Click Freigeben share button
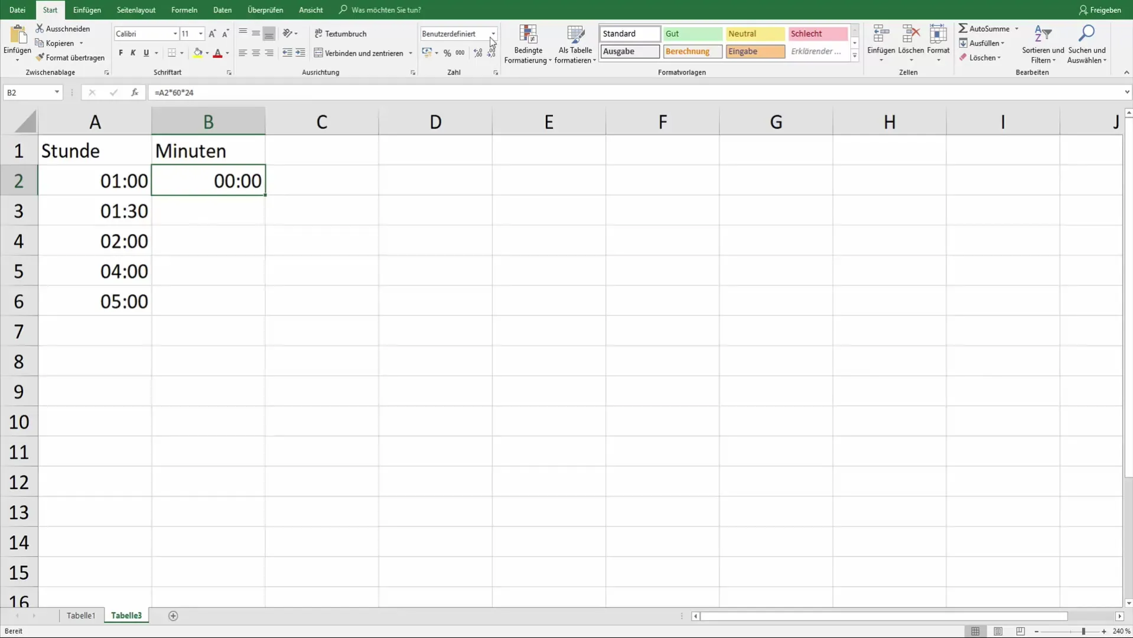This screenshot has height=638, width=1133. click(x=1099, y=10)
